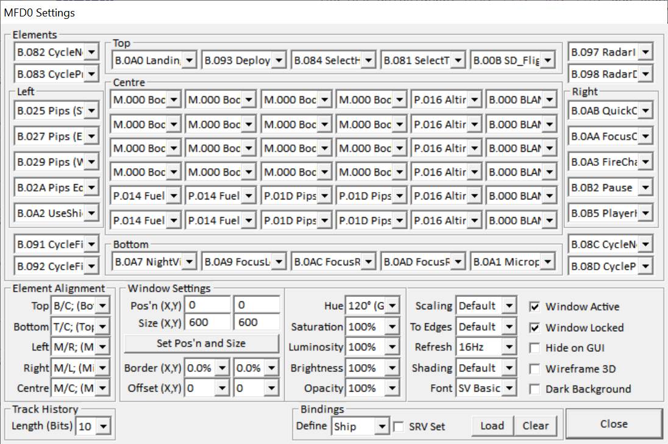
Task: Open the Centre alignment dropdown
Action: click(x=80, y=388)
